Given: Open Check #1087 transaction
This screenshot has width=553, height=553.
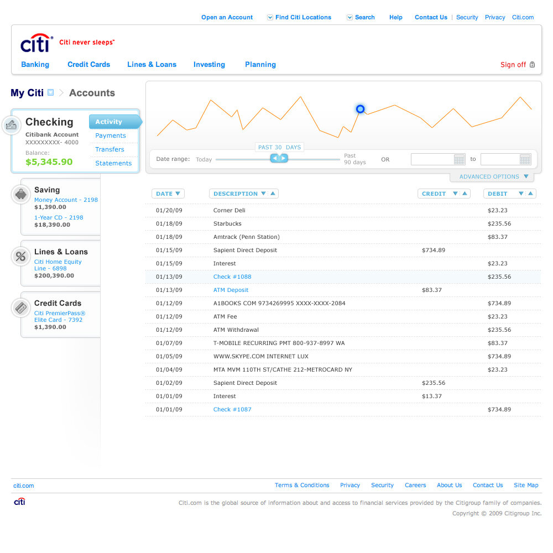Looking at the screenshot, I should (x=232, y=409).
